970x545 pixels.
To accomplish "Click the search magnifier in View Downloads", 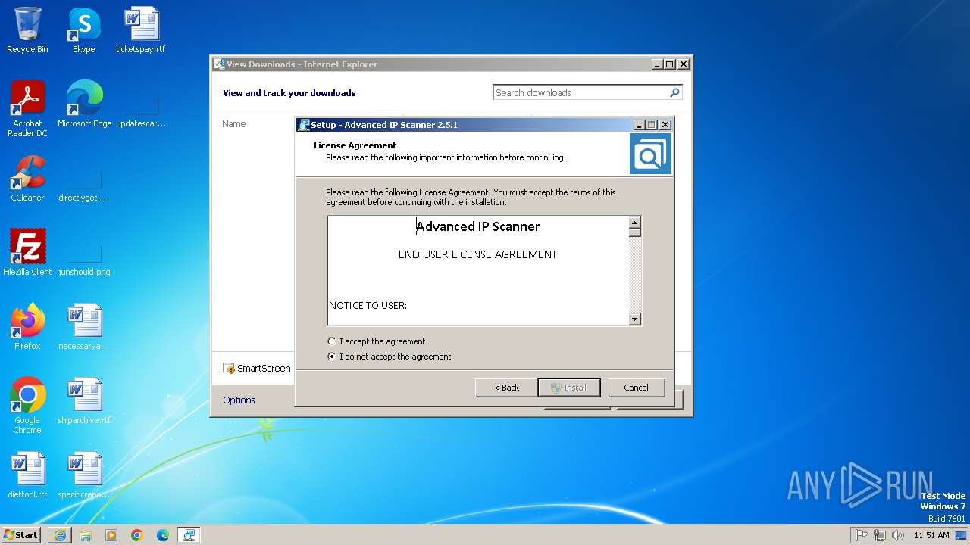I will point(674,92).
